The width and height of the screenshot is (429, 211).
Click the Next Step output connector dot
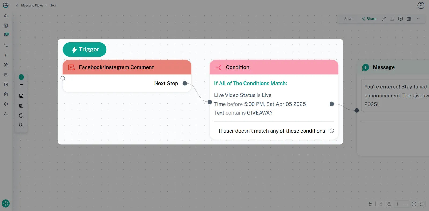coord(185,83)
